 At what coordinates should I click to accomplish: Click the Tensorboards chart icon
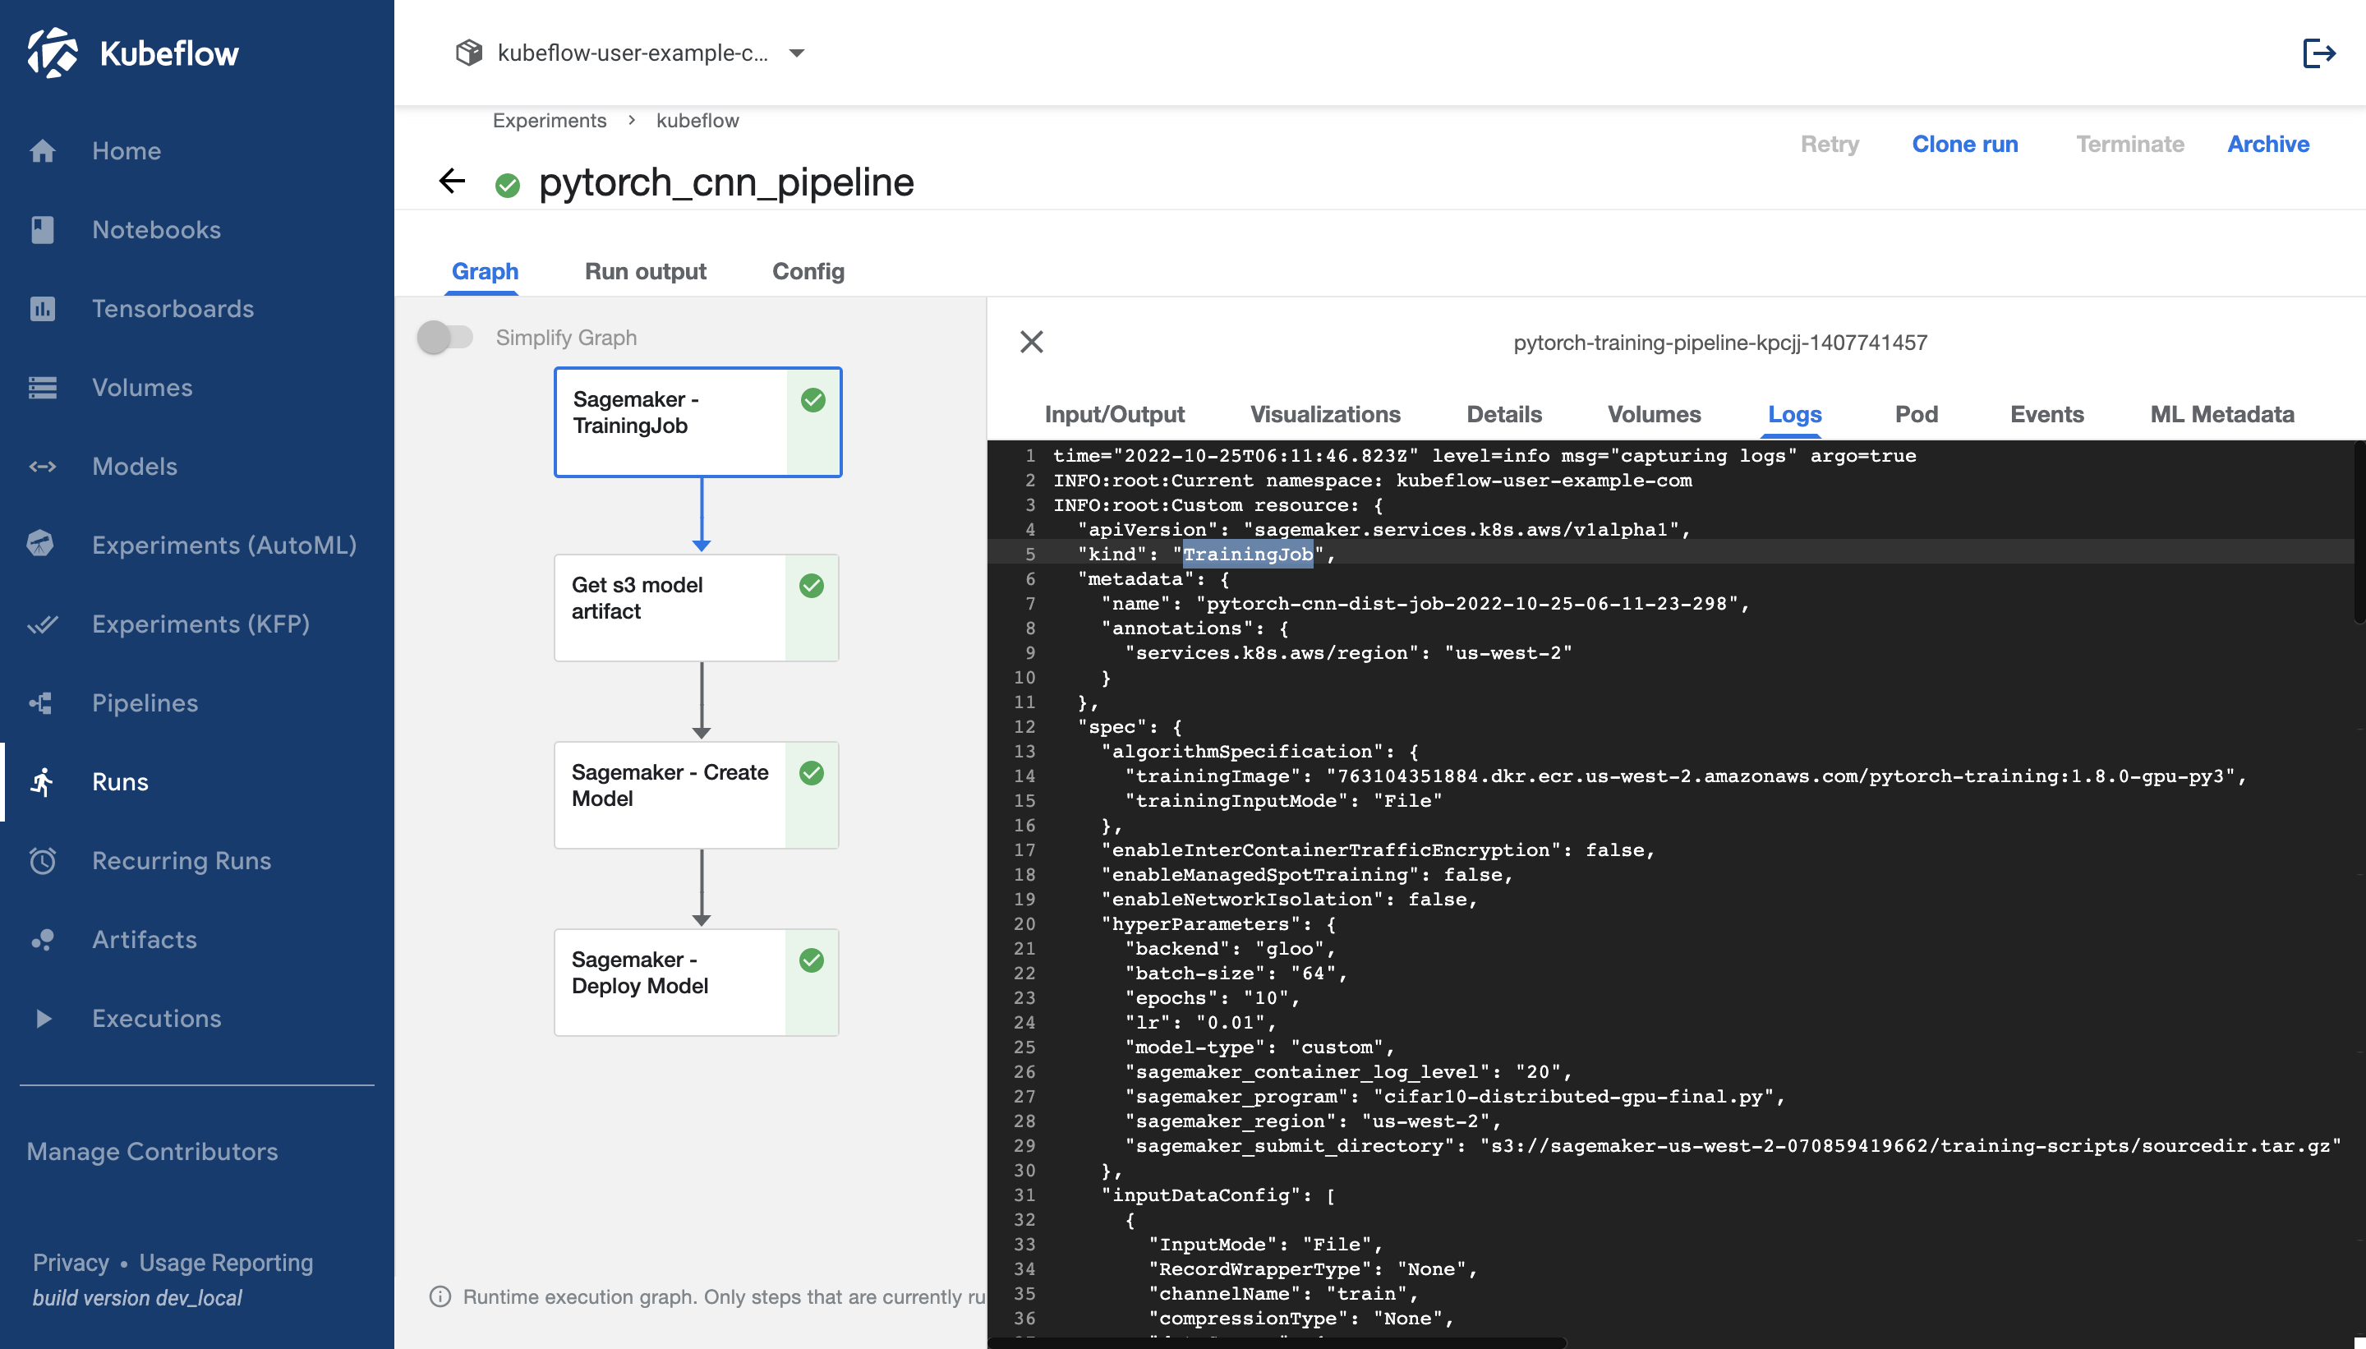coord(43,309)
